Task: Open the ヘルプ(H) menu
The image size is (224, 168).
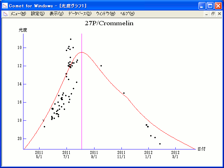Action: pyautogui.click(x=127, y=14)
